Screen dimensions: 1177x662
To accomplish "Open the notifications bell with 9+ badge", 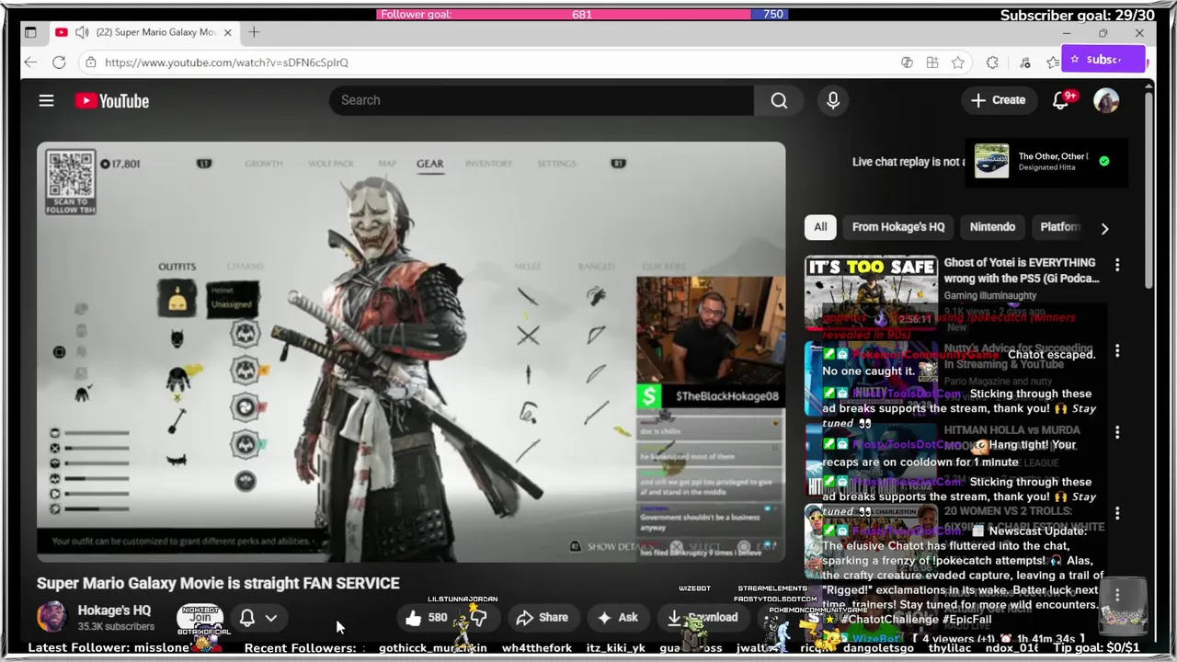I will (1061, 100).
